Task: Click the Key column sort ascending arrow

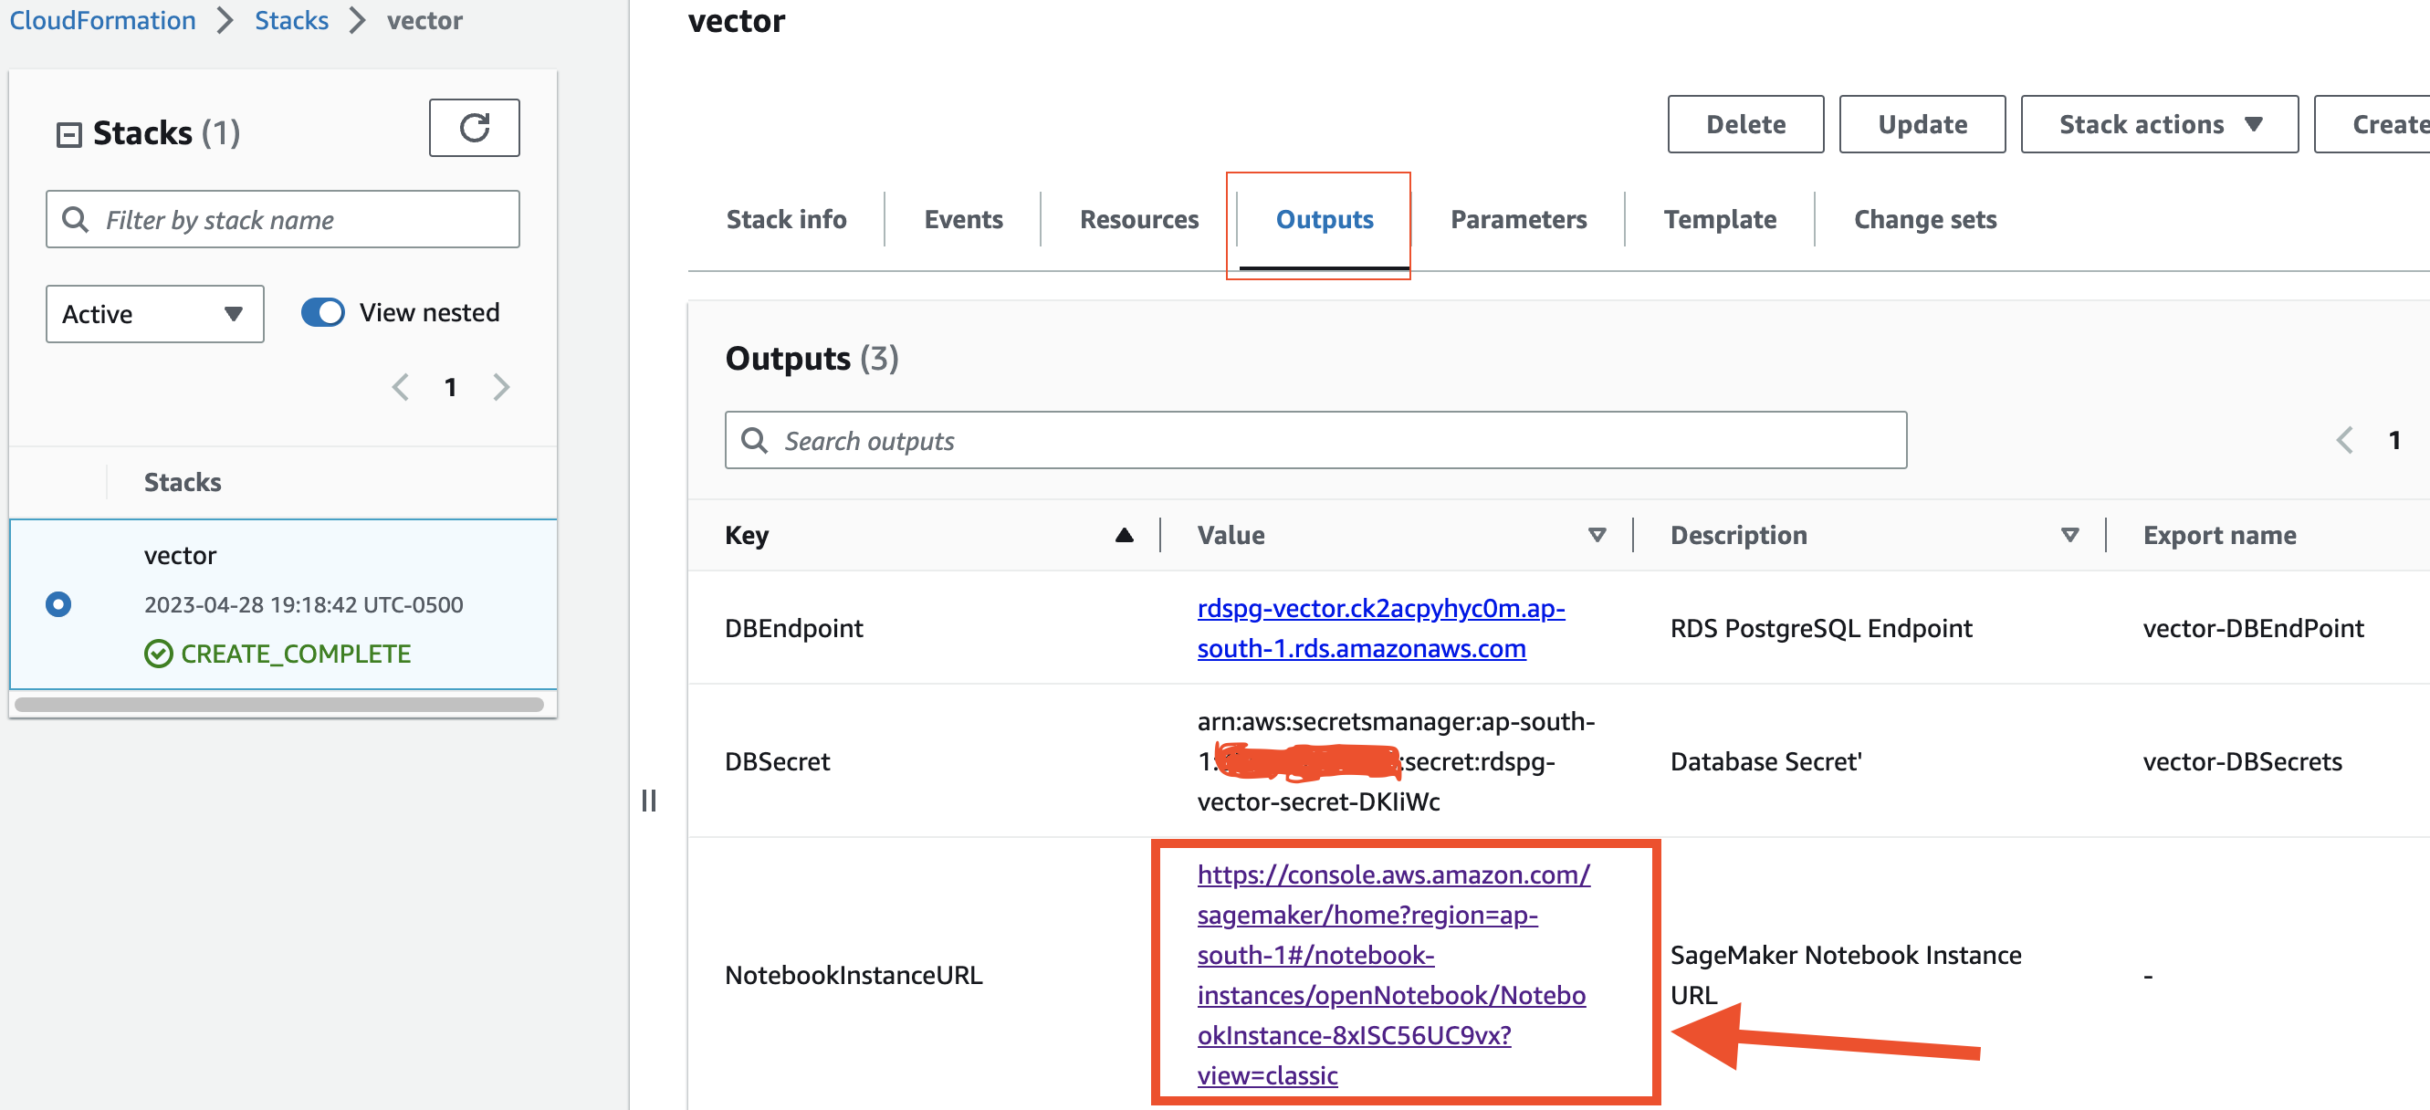Action: (x=1124, y=536)
